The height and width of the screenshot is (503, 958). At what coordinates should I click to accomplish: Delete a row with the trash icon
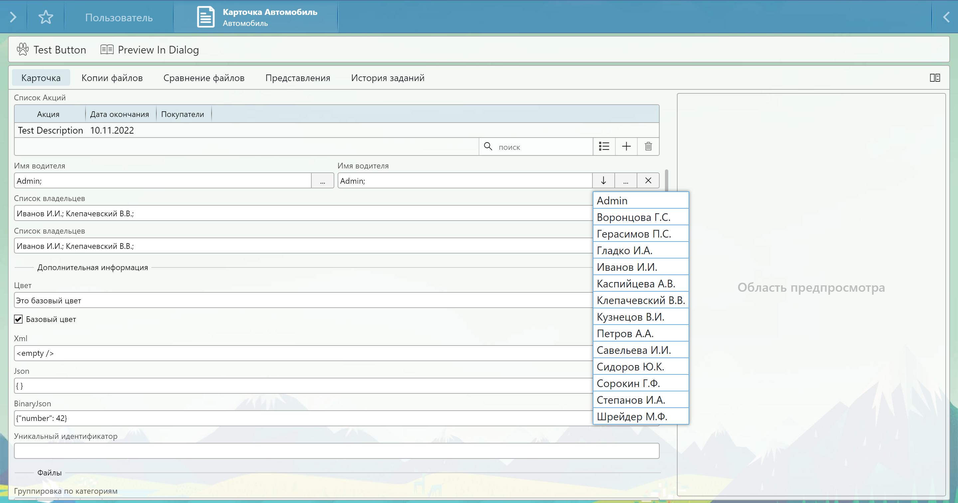(648, 147)
